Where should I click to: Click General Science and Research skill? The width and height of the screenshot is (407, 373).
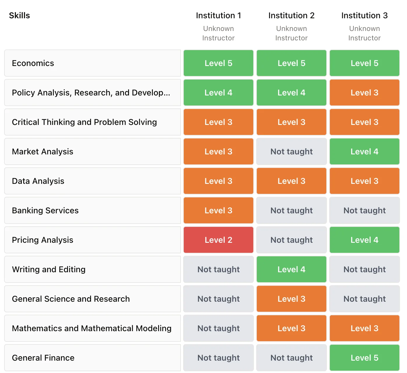92,299
